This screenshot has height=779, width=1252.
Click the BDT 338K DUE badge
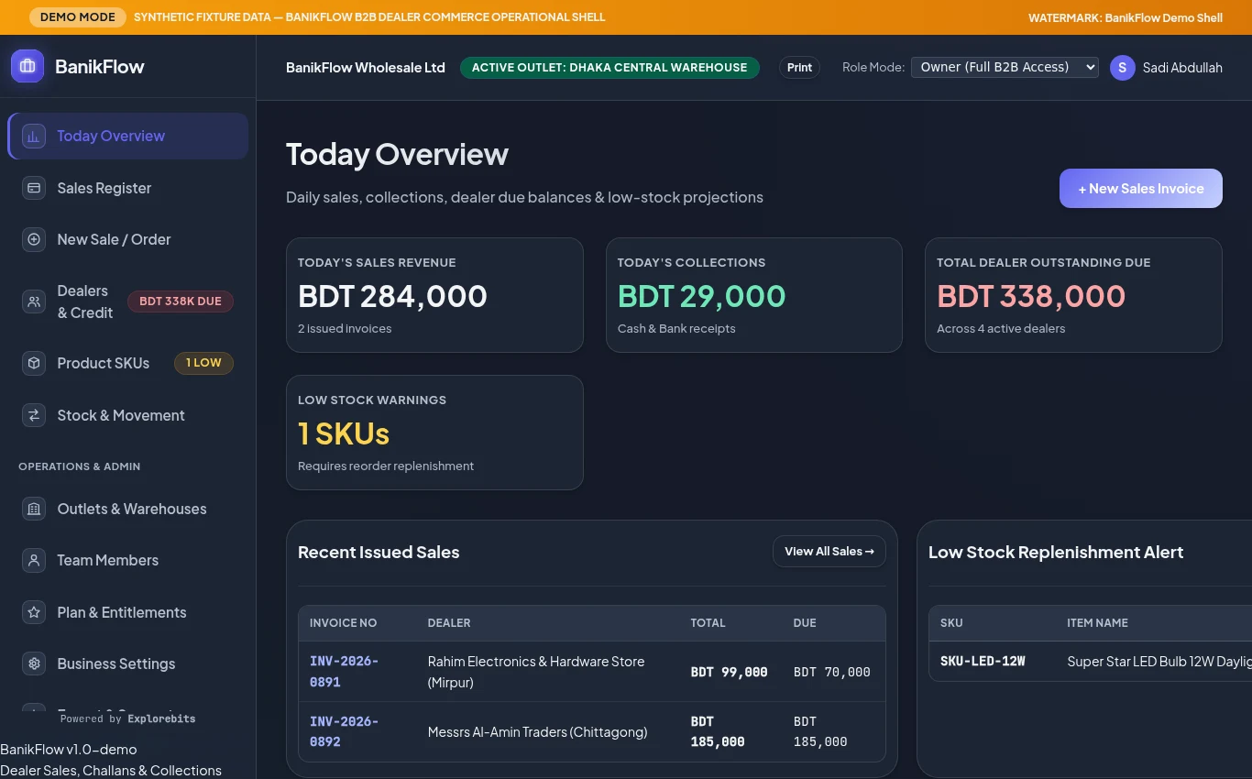(x=181, y=302)
